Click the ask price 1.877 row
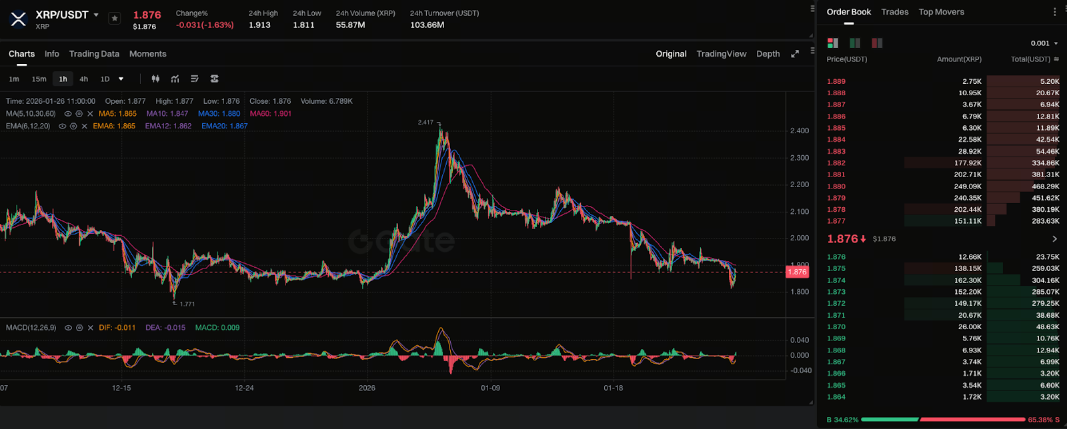Viewport: 1067px width, 429px height. (943, 221)
